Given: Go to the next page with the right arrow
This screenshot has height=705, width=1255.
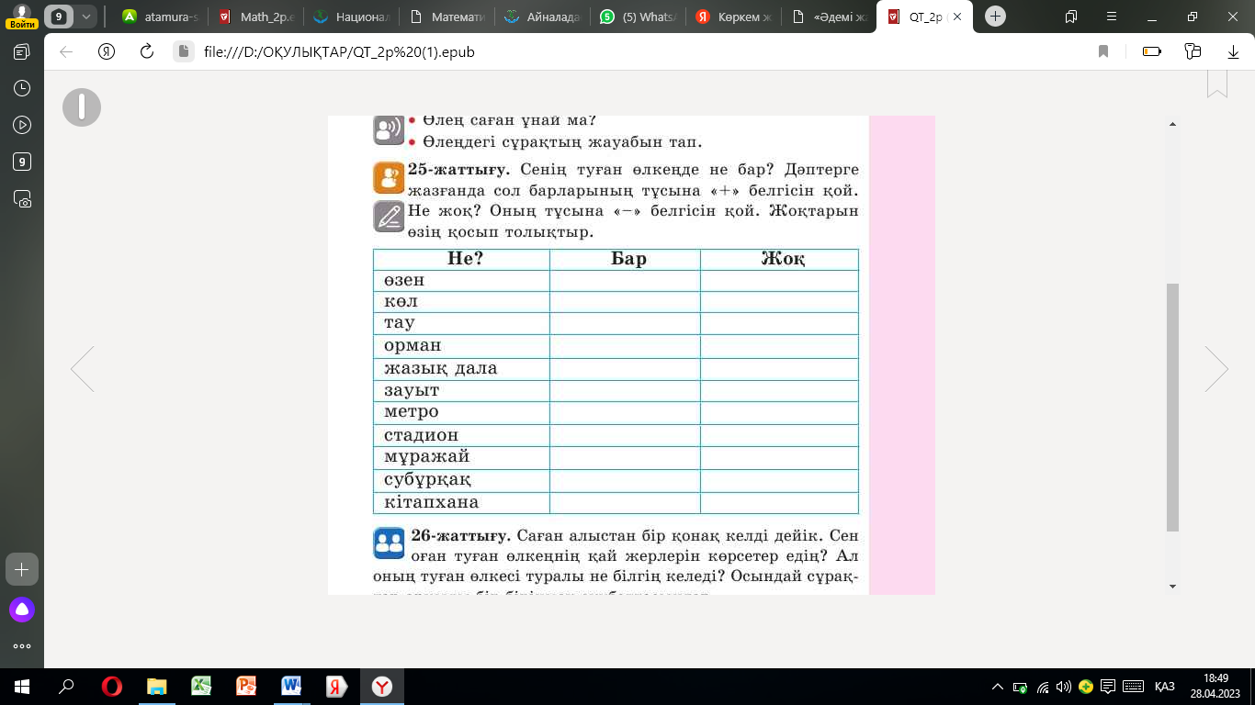Looking at the screenshot, I should pos(1216,369).
